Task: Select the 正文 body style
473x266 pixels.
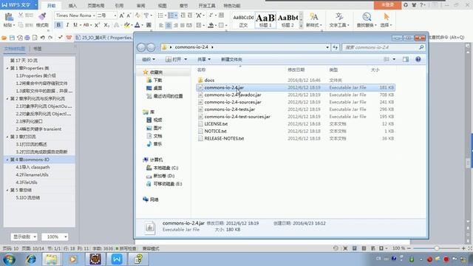Action: tap(243, 21)
